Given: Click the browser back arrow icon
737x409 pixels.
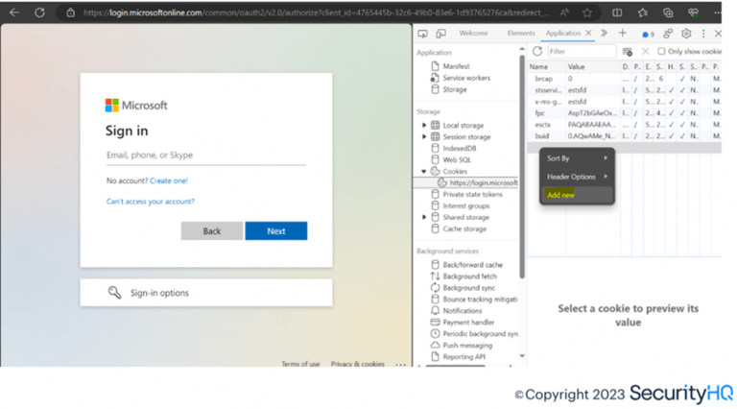Looking at the screenshot, I should pyautogui.click(x=13, y=12).
